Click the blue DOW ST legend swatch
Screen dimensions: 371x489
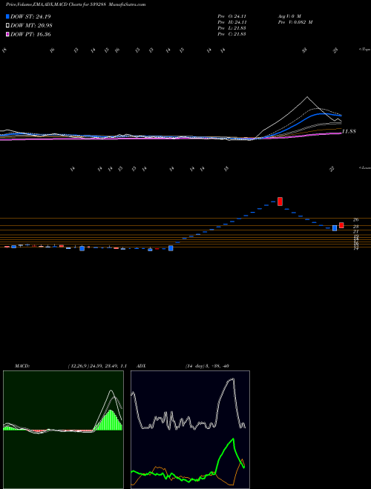(x=7, y=16)
